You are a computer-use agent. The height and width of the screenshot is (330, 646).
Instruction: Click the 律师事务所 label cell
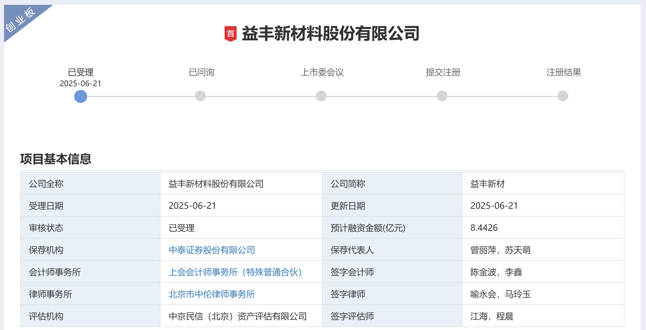90,294
